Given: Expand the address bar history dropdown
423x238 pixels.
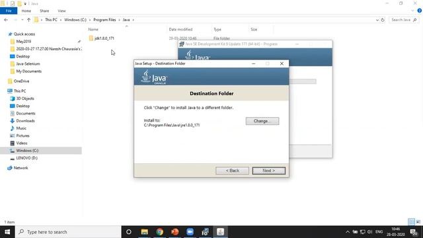Looking at the screenshot, I should pos(377,20).
